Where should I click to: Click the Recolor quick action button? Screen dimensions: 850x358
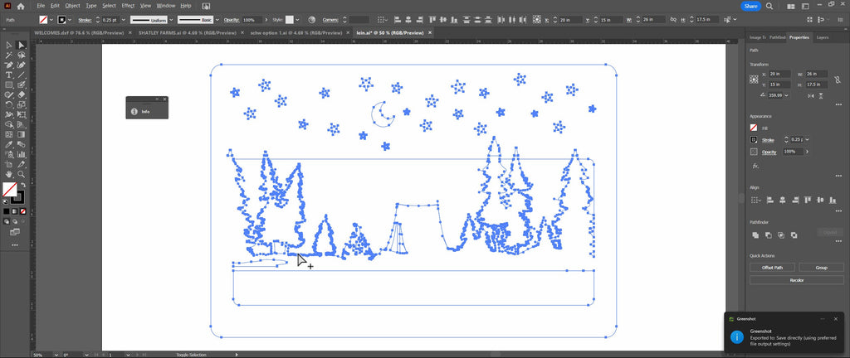pos(796,280)
